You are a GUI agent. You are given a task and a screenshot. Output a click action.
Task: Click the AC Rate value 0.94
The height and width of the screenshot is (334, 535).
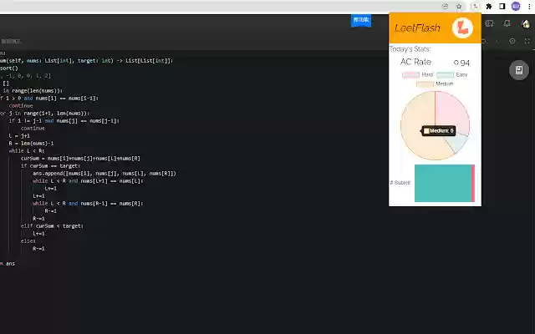(461, 63)
